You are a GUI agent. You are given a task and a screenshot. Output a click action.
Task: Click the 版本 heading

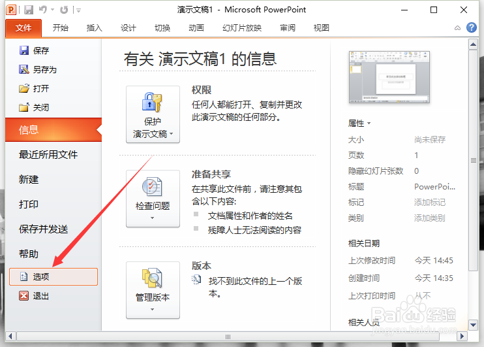(202, 266)
